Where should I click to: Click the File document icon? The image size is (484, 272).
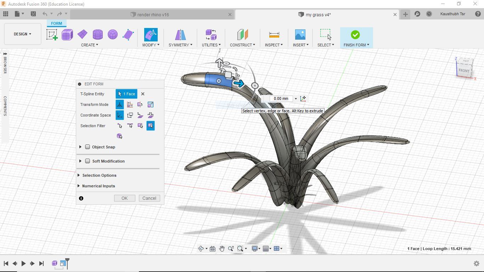click(x=17, y=14)
